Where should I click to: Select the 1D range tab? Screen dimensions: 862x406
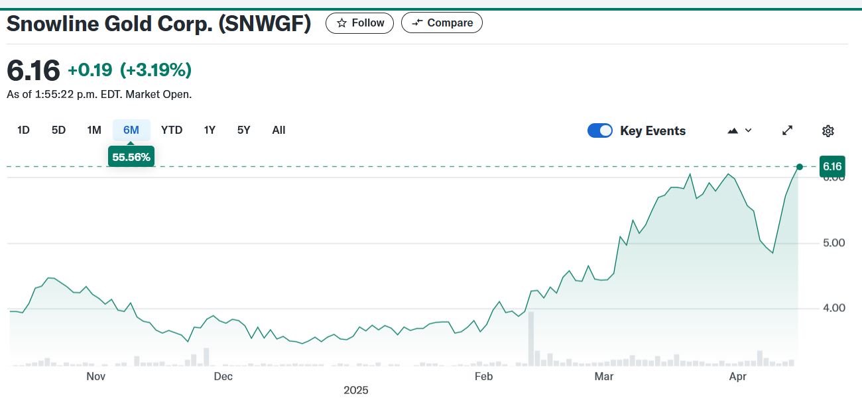click(x=23, y=130)
